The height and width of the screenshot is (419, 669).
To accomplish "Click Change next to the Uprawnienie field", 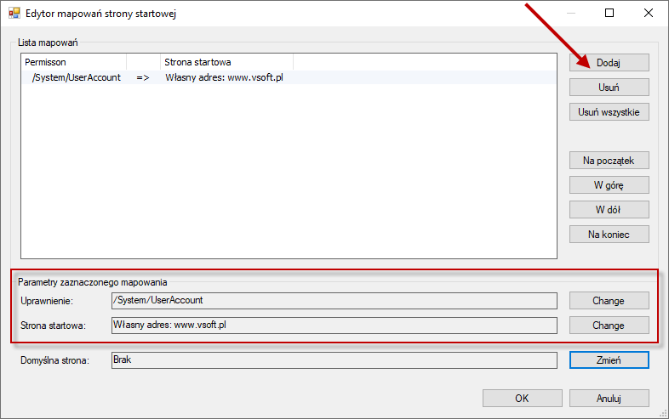I will coord(609,301).
